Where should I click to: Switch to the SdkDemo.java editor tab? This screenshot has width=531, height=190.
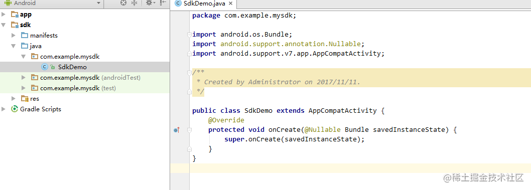204,4
